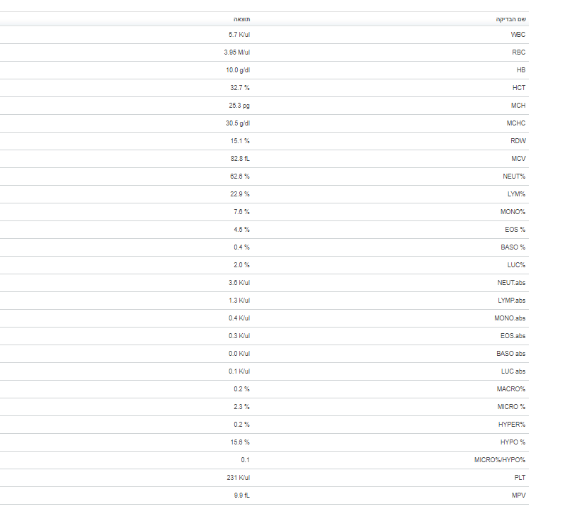The image size is (577, 526).
Task: Click the MONO% test name
Action: pos(513,212)
